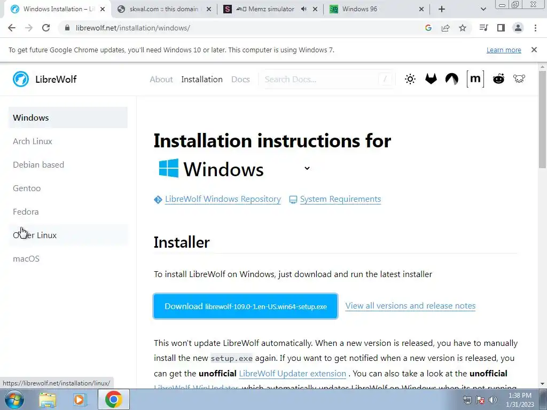Open the Docs nav item
The width and height of the screenshot is (547, 410).
pos(240,80)
